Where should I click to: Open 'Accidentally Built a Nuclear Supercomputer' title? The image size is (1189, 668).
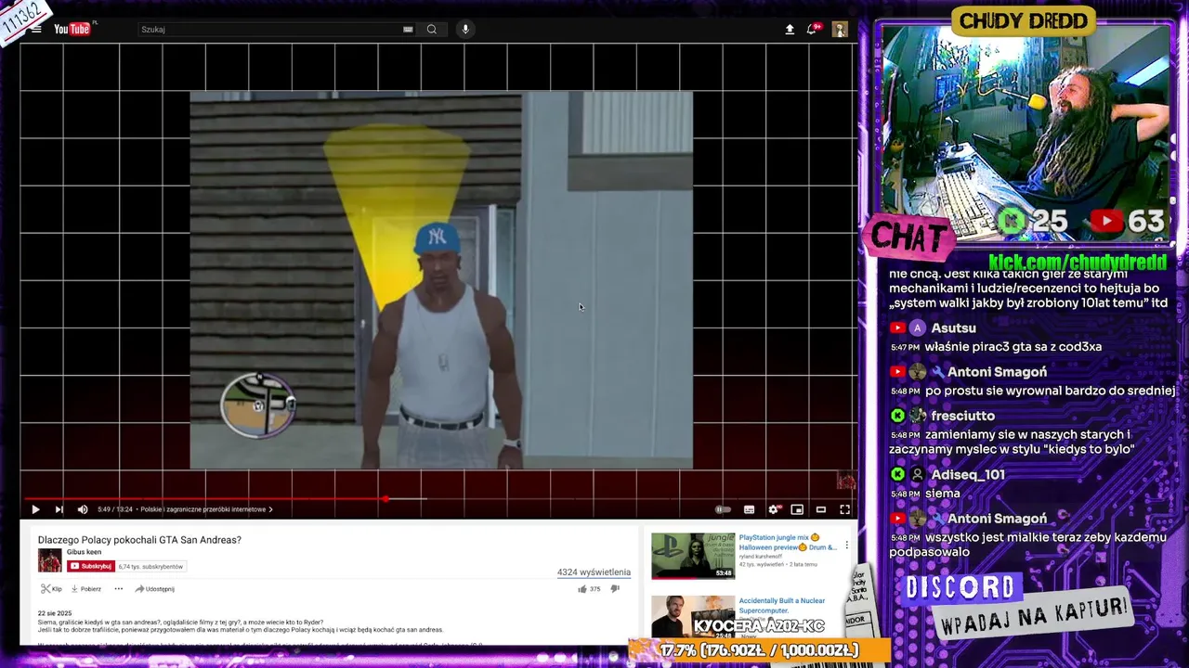(x=782, y=606)
